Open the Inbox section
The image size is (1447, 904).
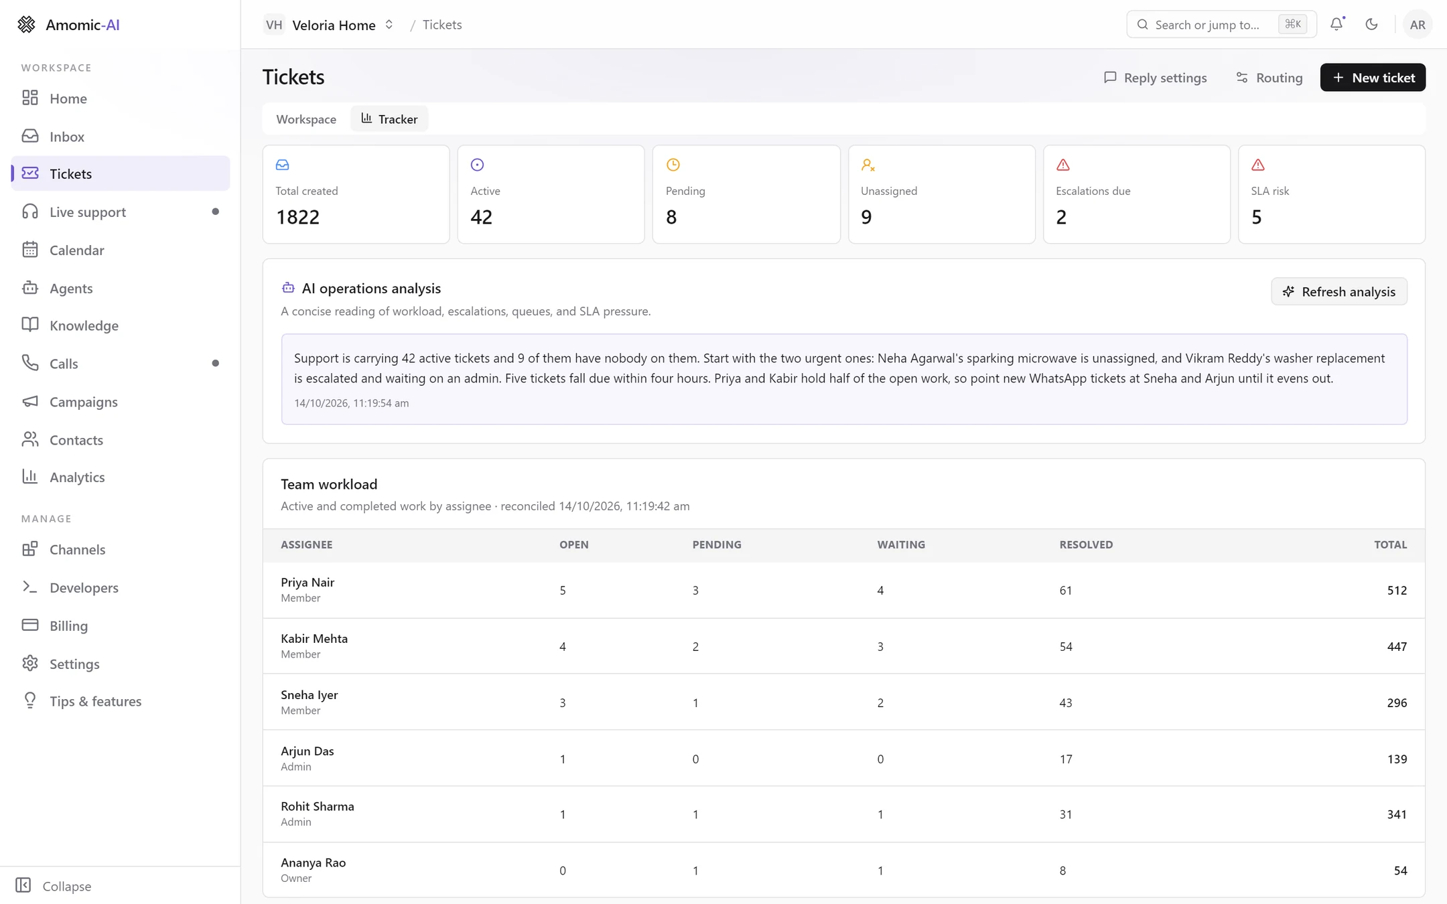(121, 136)
